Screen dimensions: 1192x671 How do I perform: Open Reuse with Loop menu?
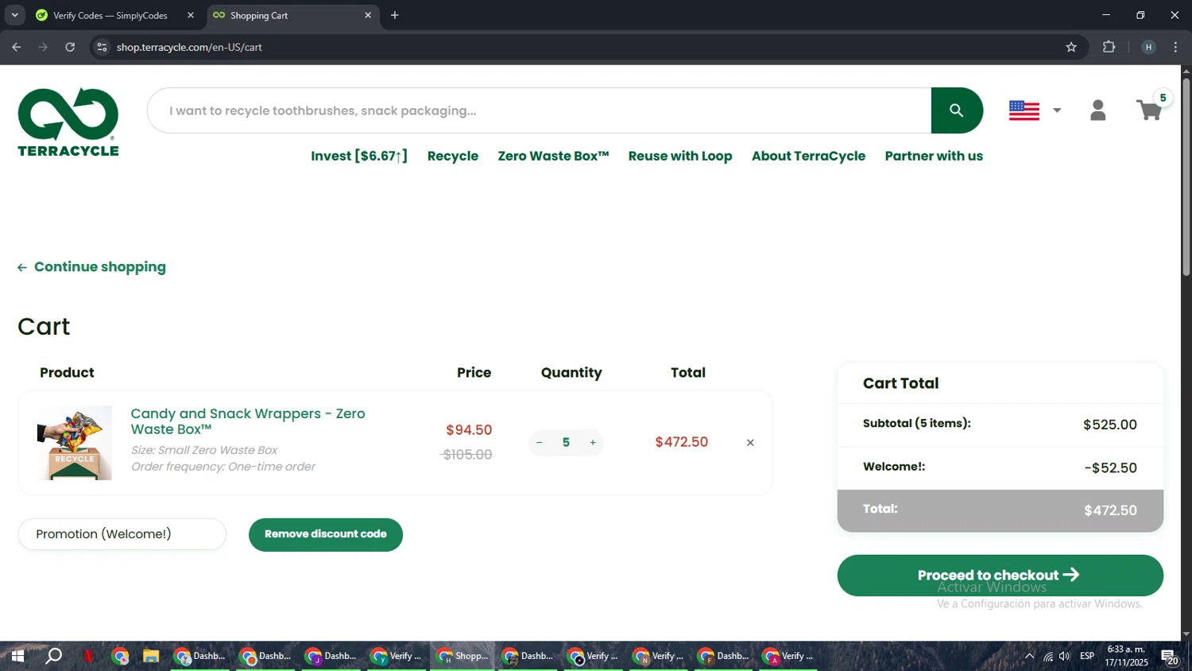680,156
